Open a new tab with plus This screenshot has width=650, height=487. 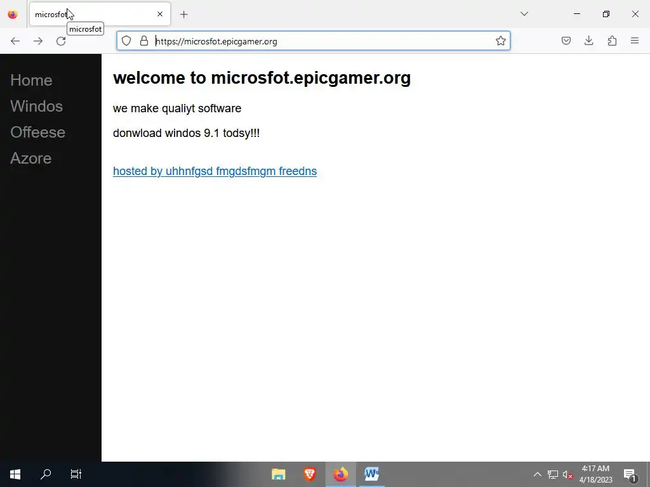click(x=183, y=15)
